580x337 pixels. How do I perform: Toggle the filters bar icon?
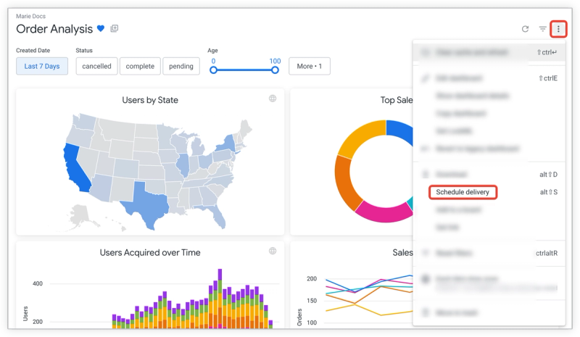click(542, 29)
